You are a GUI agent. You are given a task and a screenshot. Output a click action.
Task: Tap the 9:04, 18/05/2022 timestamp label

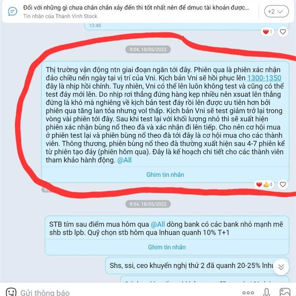(148, 49)
